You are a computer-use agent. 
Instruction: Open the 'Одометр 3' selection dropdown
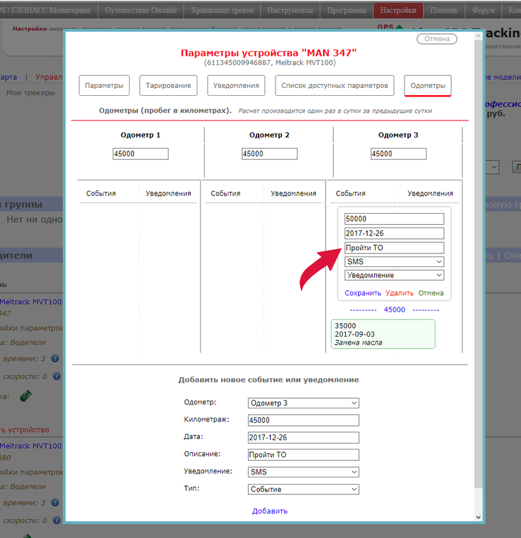[x=303, y=403]
